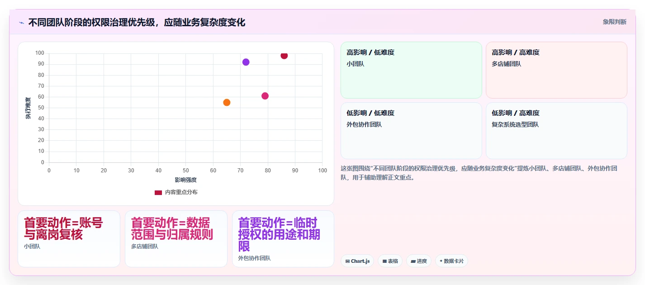Click the 首要动作=账号与离岗复核 card heading
This screenshot has height=285, width=645.
pyautogui.click(x=63, y=229)
